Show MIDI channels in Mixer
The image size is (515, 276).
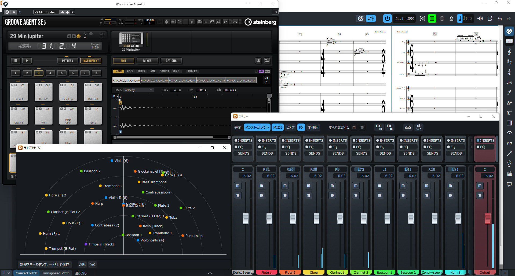[x=277, y=127]
